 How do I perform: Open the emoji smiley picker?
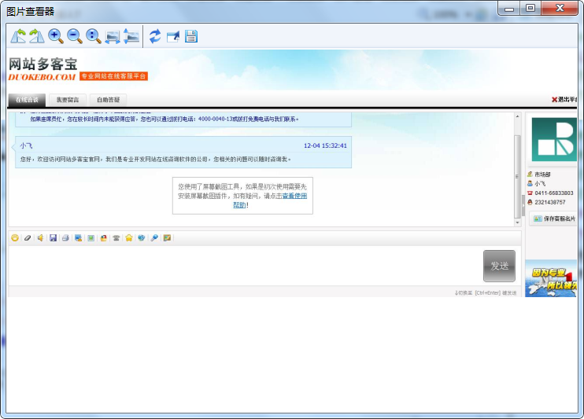point(14,237)
